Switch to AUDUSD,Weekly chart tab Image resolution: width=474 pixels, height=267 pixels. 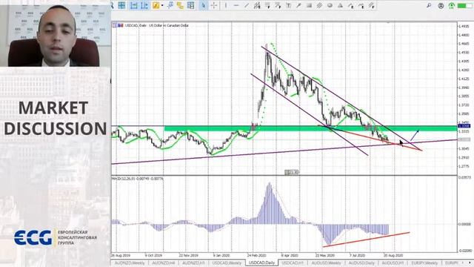pos(326,263)
